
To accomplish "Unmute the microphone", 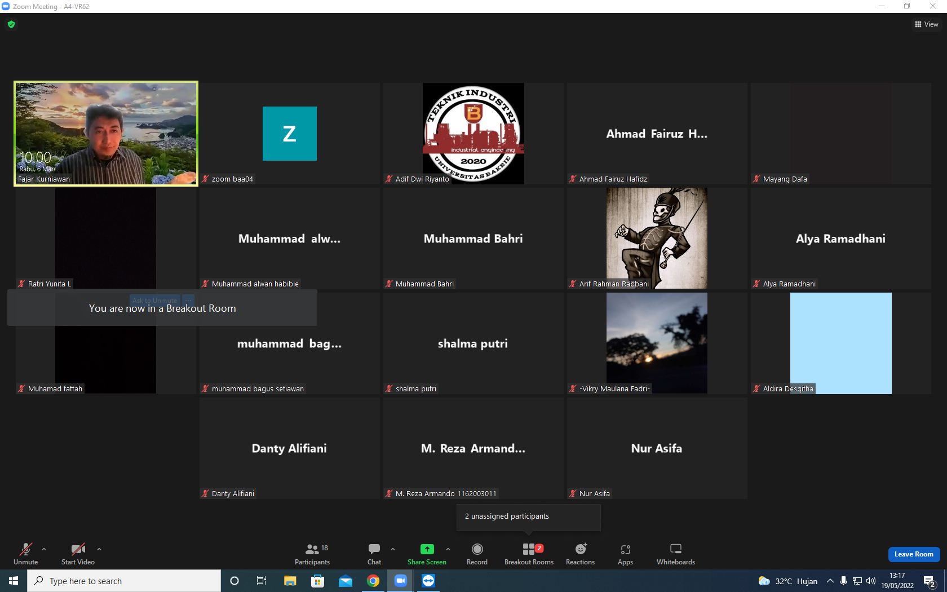I will point(26,554).
